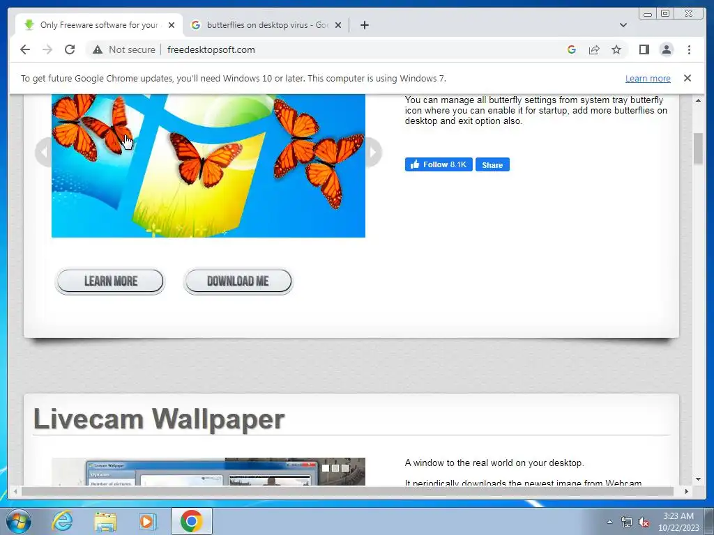Close the butterflies on desktop virus tab
This screenshot has width=714, height=535.
(338, 25)
